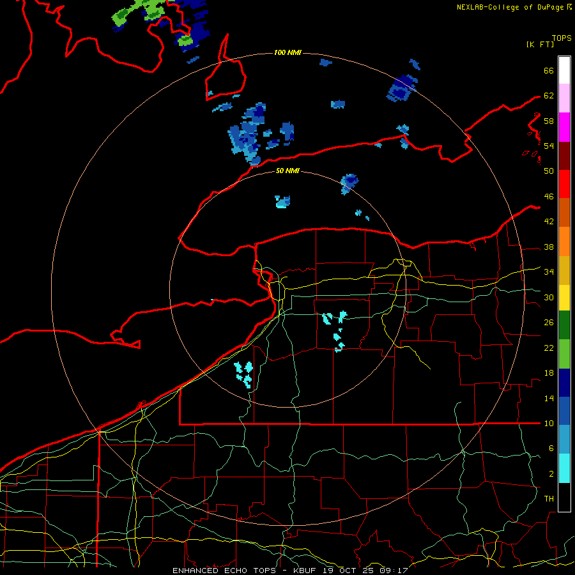This screenshot has width=575, height=575.
Task: Click the orange 38-42 kft legend swatch
Action: 564,241
